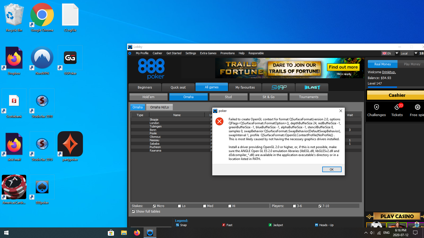Uncheck Show full tables
Screen dimensions: 424x238
(133, 212)
